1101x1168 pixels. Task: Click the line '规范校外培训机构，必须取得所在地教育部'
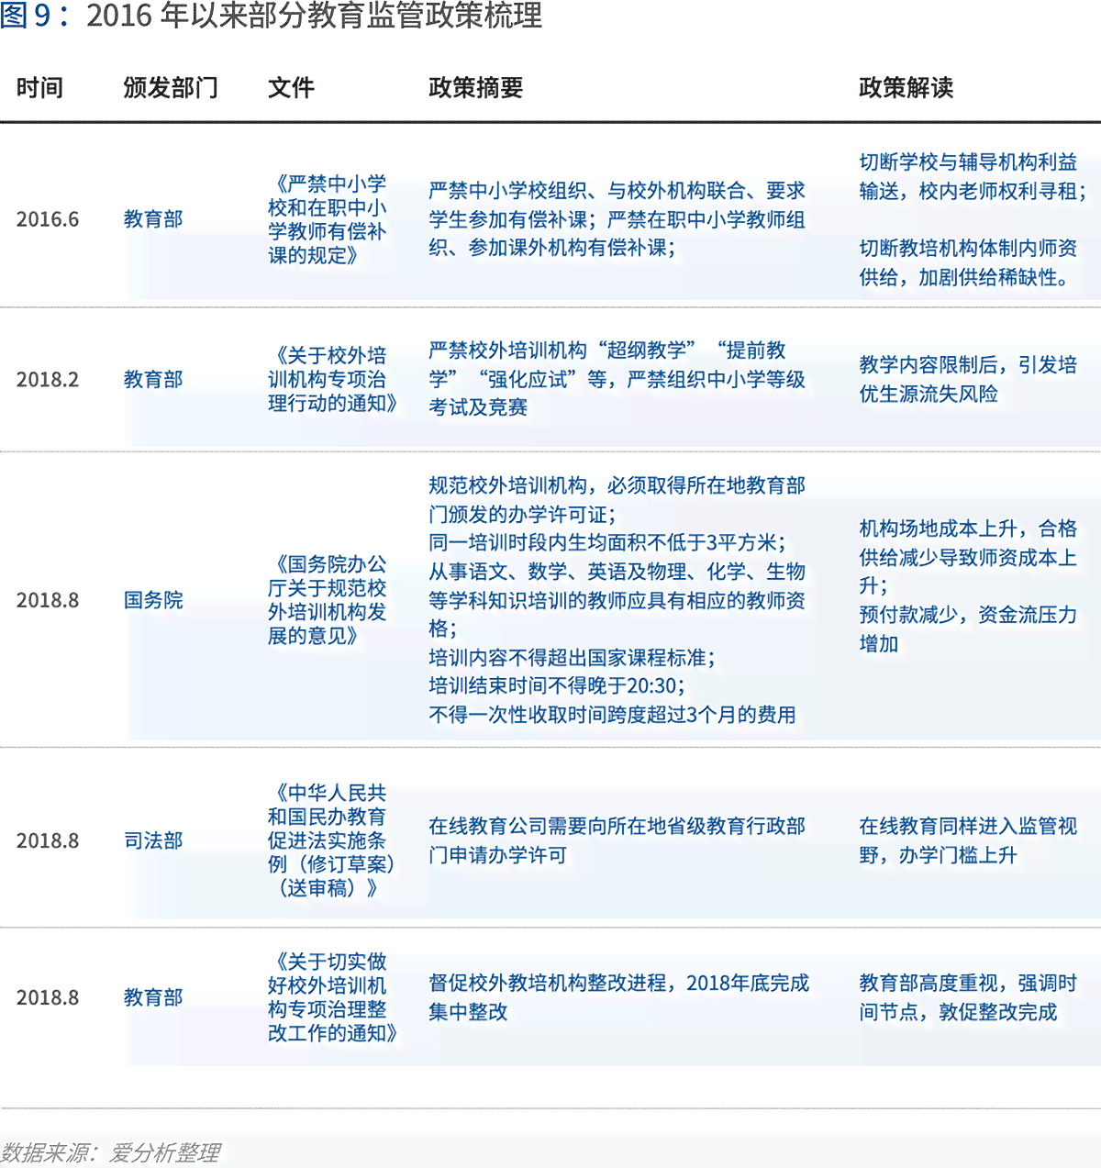click(617, 485)
